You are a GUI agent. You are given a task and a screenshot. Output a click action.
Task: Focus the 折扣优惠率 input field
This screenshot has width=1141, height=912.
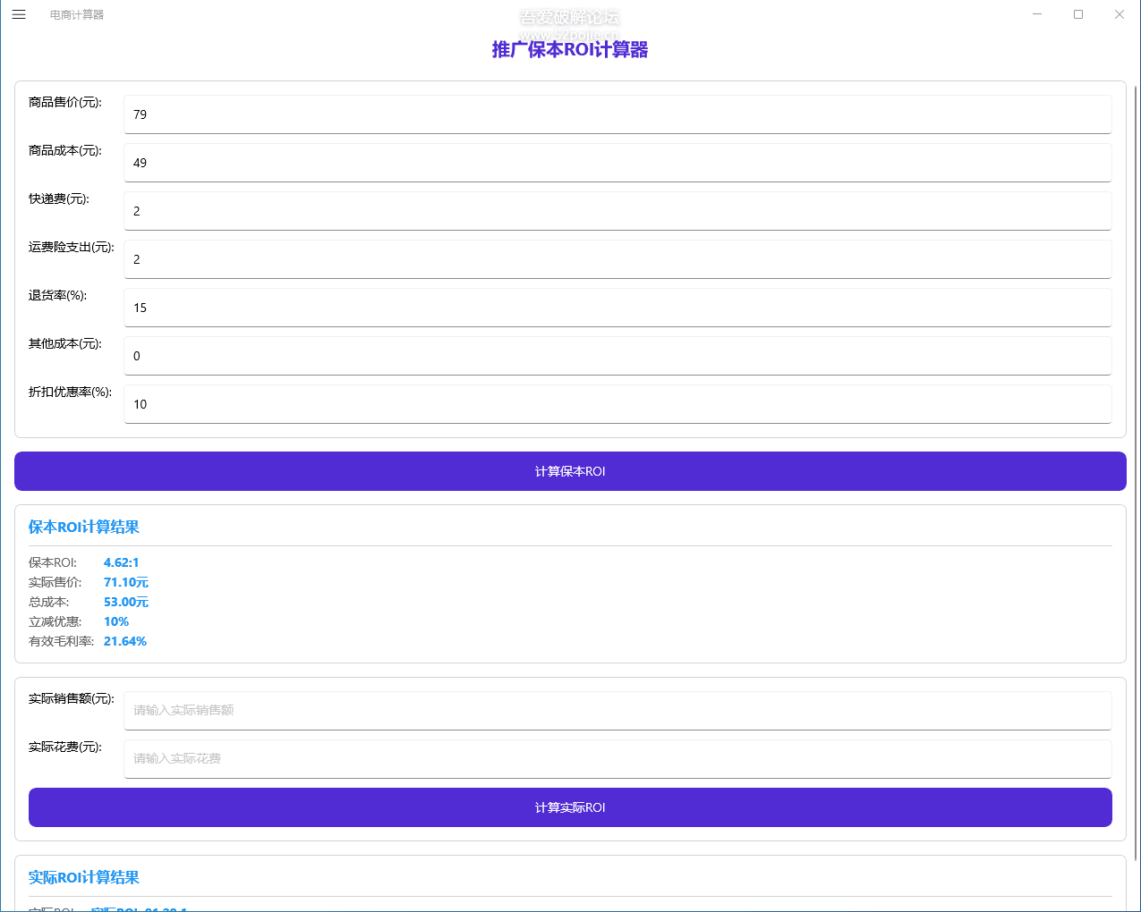coord(617,404)
